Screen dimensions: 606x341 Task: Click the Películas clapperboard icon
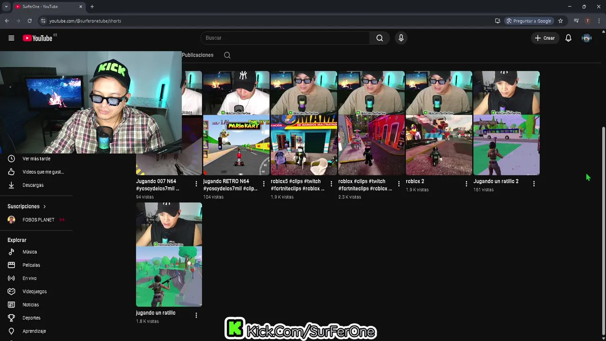(11, 265)
